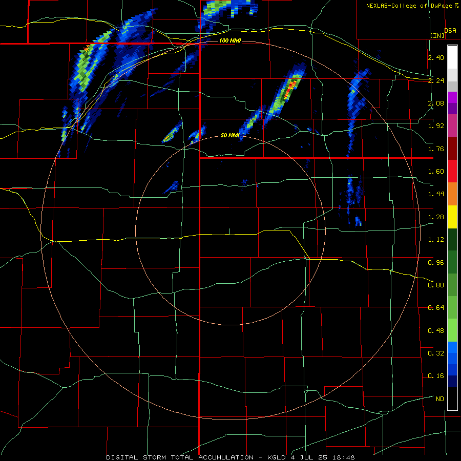Click the 50 NMI range ring label

(230, 136)
